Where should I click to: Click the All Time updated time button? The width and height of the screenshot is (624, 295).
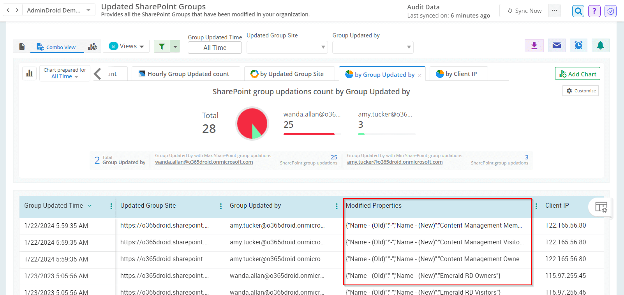tap(215, 48)
